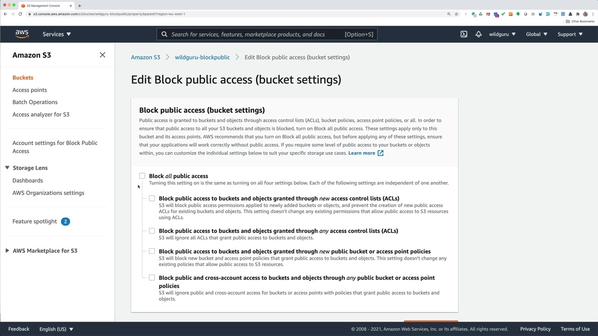
Task: Open a new browser tab
Action: click(x=79, y=6)
